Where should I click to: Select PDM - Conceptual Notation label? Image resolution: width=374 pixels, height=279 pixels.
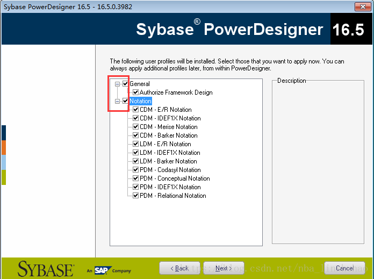coord(175,178)
